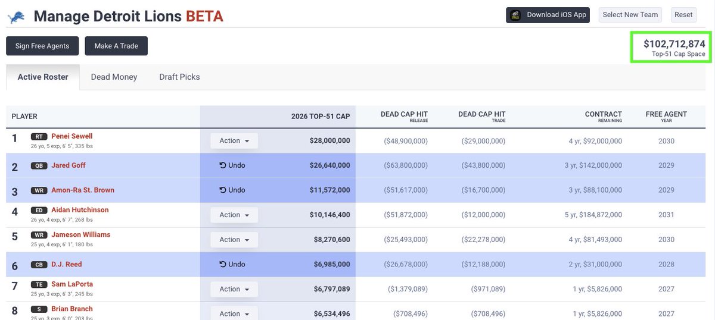
Task: Click the $102,712,874 cap space value
Action: [674, 44]
